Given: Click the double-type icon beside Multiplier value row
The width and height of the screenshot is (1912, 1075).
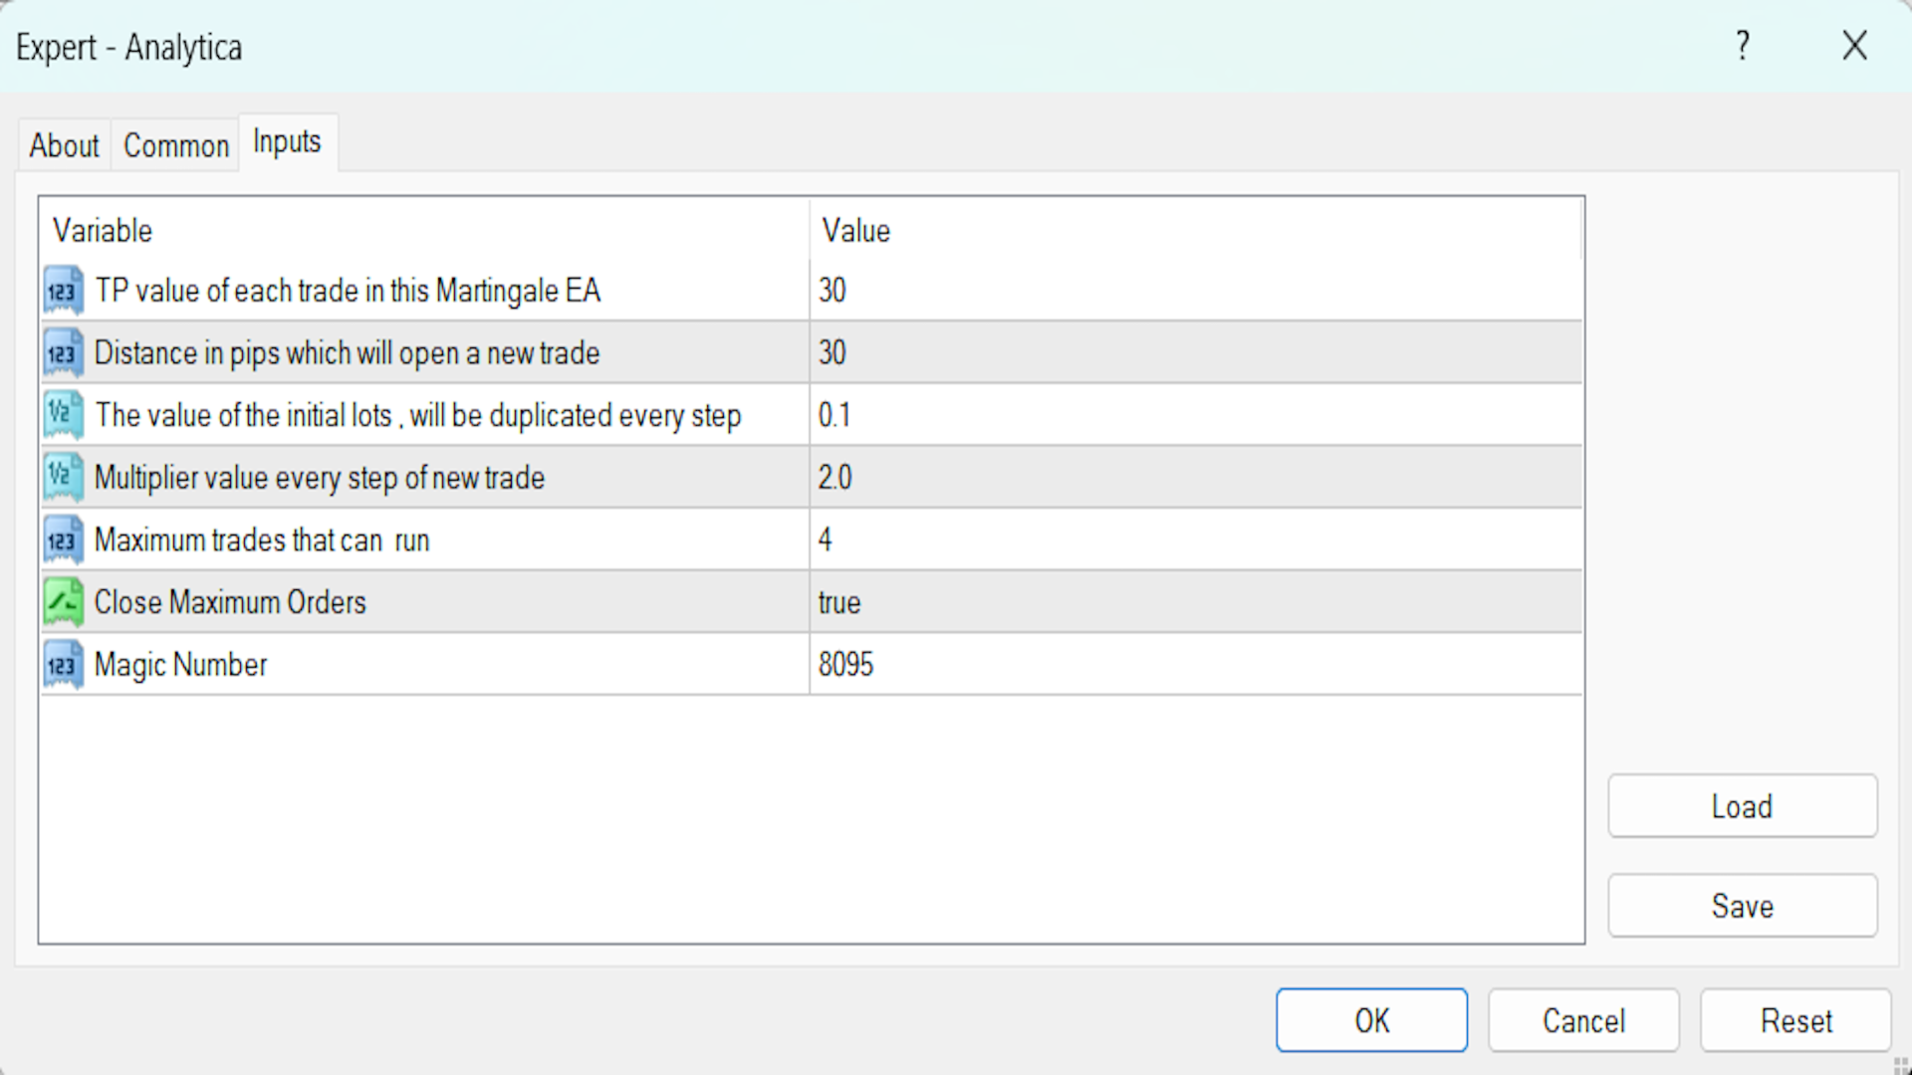Looking at the screenshot, I should click(x=63, y=478).
